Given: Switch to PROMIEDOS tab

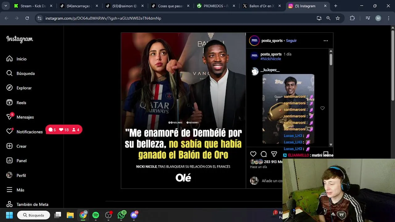Looking at the screenshot, I should pos(216,6).
